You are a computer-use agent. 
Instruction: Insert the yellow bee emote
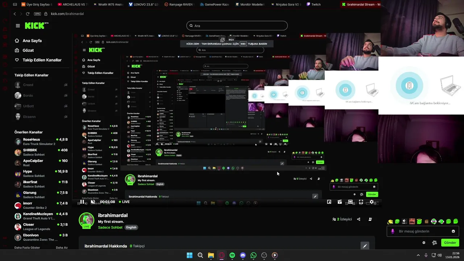coord(390,221)
